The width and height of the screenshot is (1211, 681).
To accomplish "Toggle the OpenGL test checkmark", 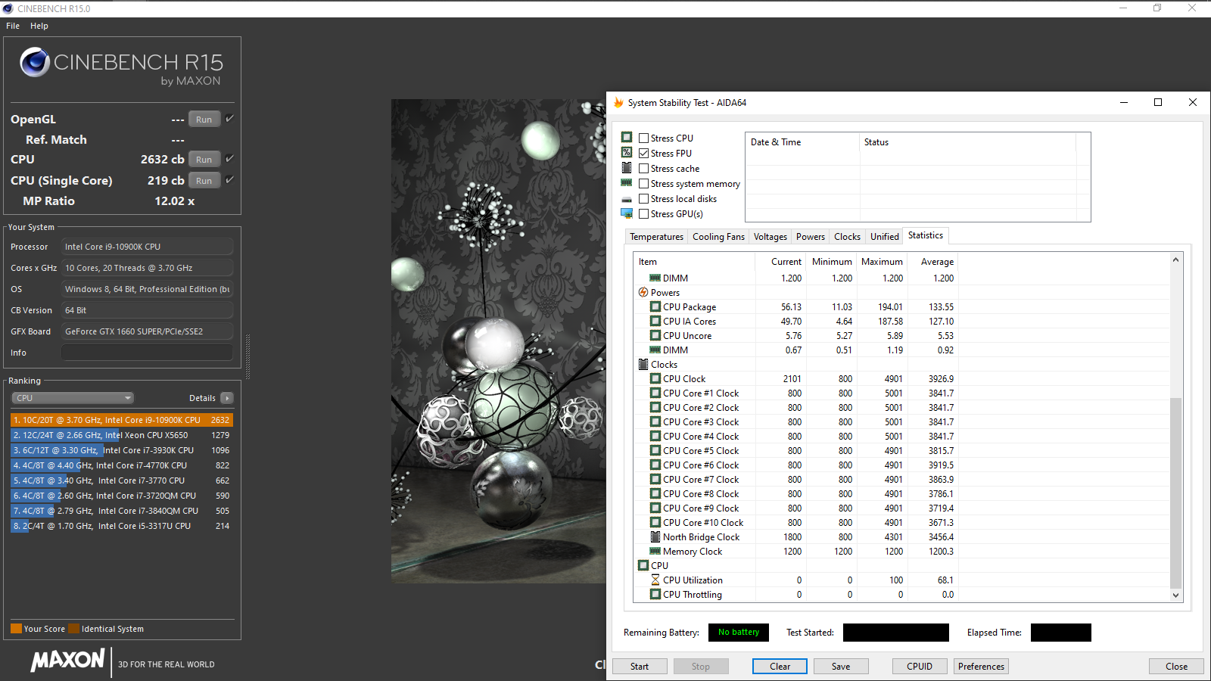I will pyautogui.click(x=229, y=119).
